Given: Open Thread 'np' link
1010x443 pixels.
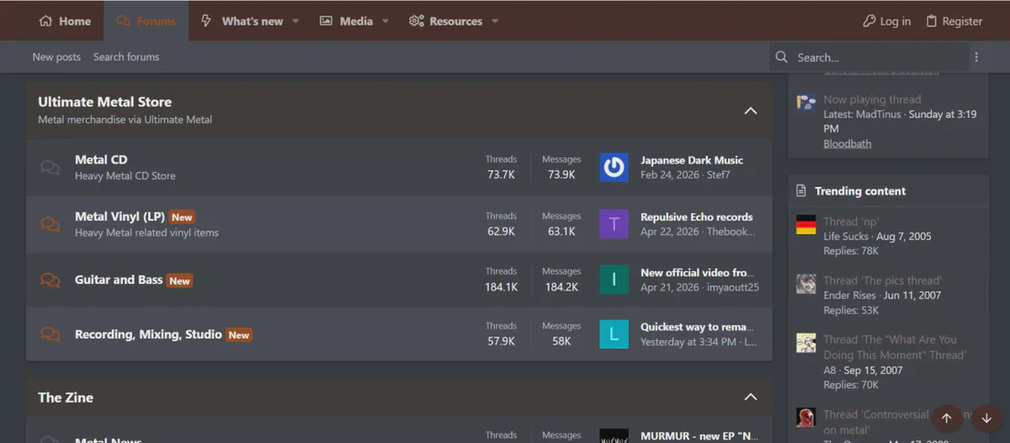Looking at the screenshot, I should (851, 222).
